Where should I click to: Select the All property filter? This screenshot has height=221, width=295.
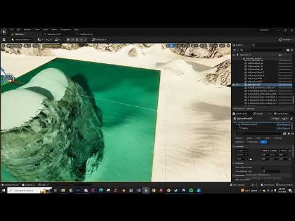click(x=264, y=142)
